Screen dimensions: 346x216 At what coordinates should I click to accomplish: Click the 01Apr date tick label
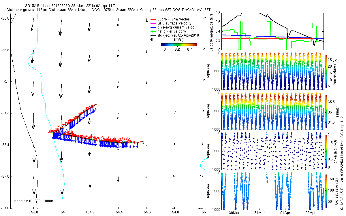tap(285, 213)
